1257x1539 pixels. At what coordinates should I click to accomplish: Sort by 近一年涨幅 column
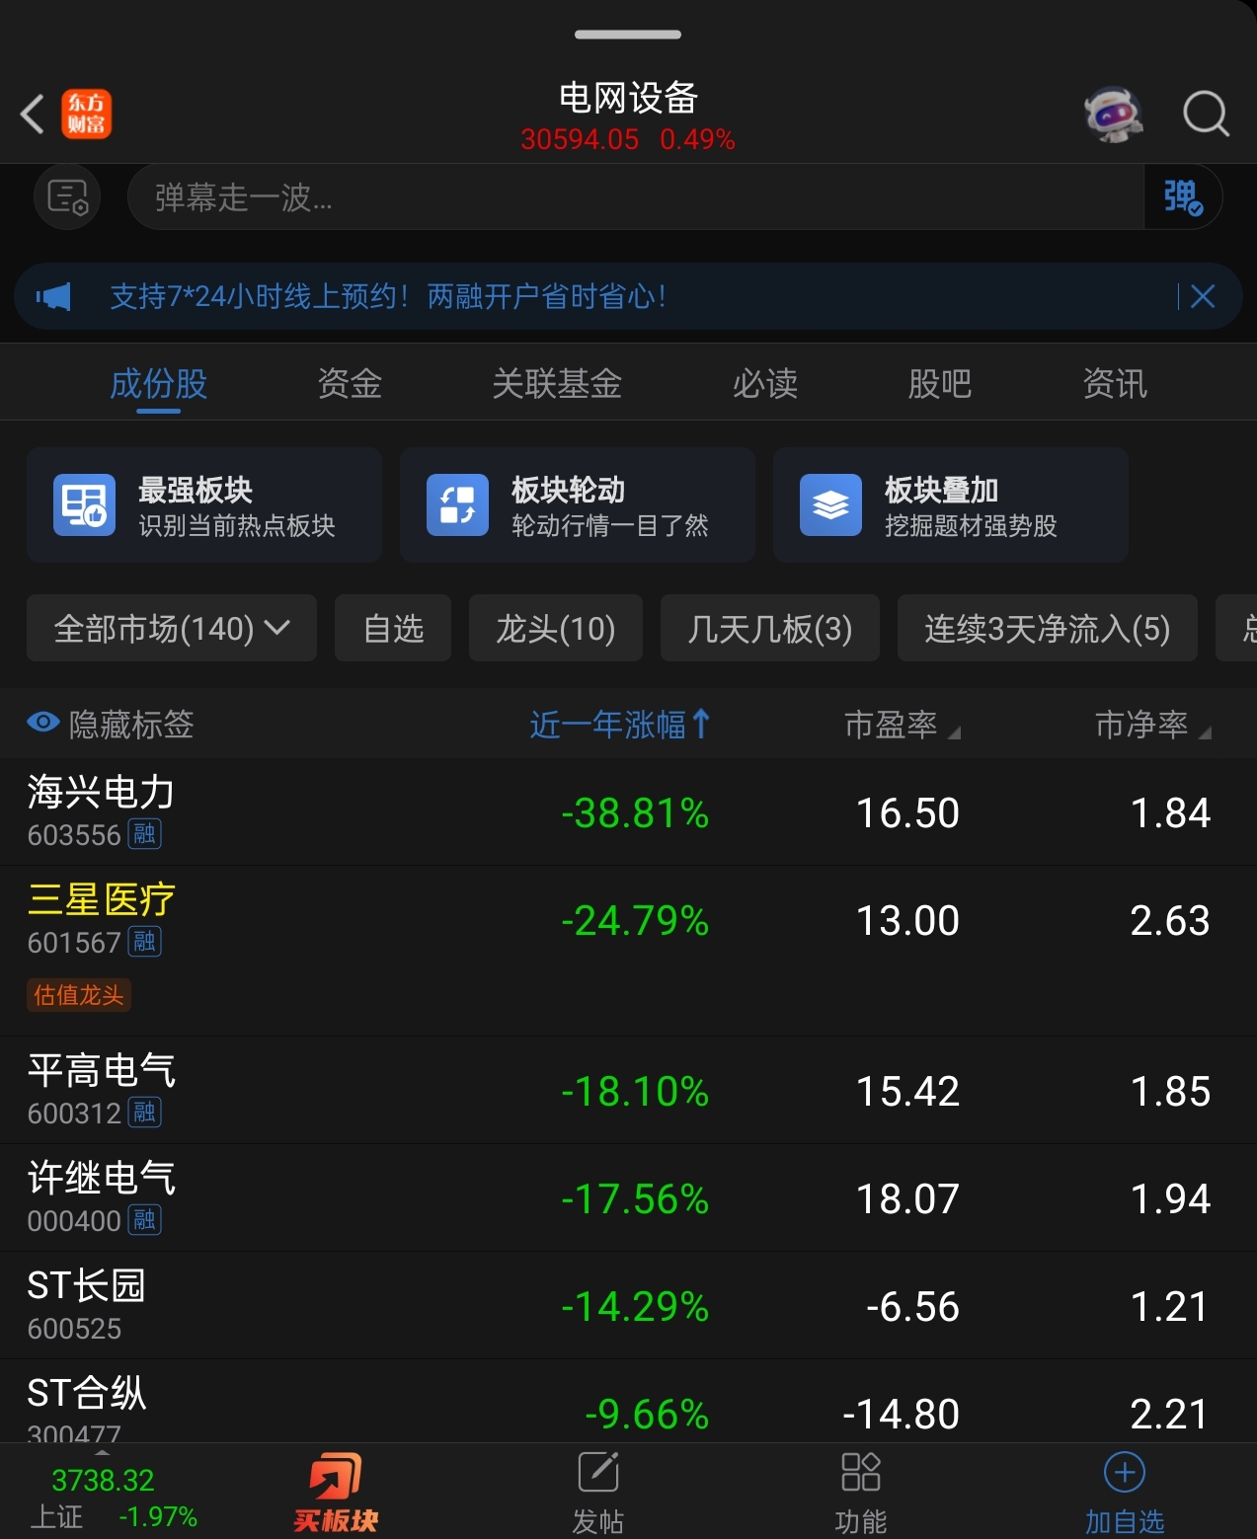point(619,724)
